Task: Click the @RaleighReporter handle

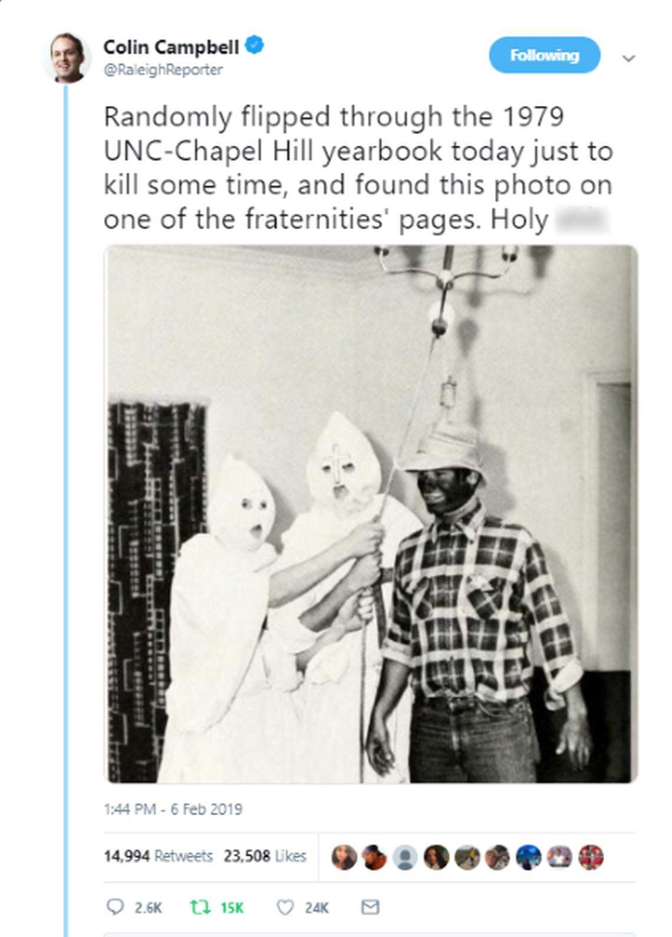Action: (x=163, y=70)
